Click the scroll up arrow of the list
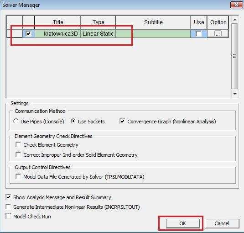The image size is (244, 233). coord(235,20)
